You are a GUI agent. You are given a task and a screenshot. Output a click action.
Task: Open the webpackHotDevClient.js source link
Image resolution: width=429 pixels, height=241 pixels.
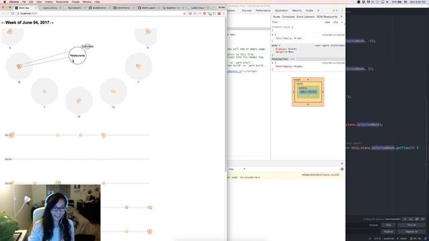coord(320,174)
